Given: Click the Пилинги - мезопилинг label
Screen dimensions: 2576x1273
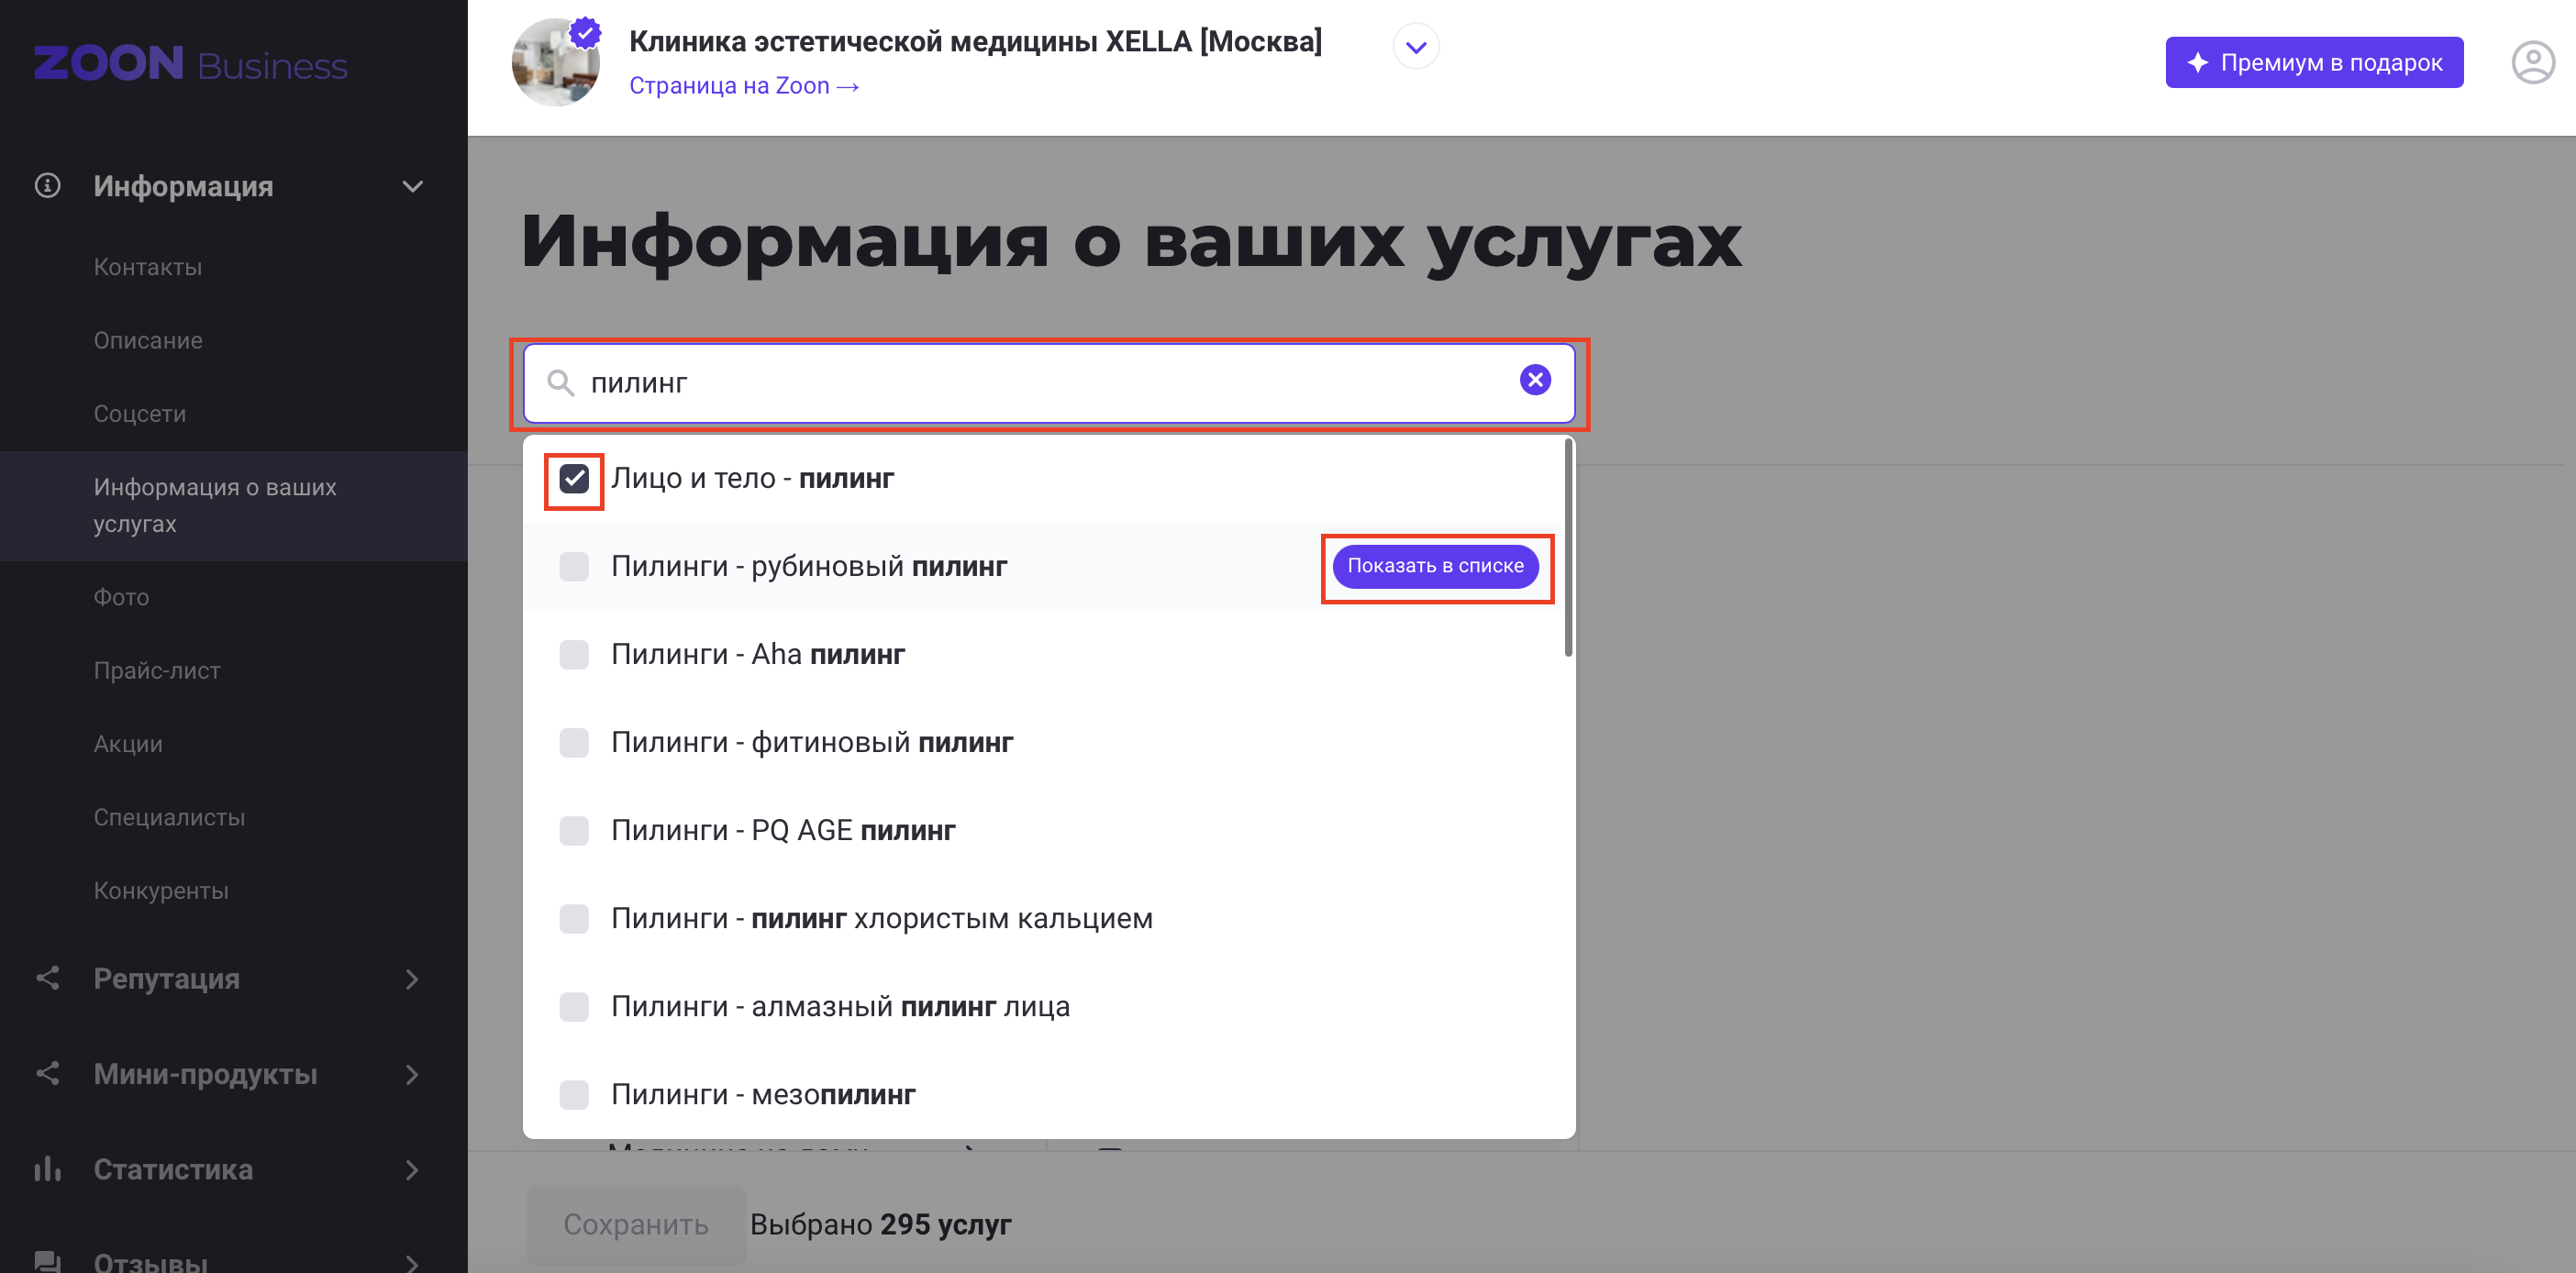Looking at the screenshot, I should (763, 1094).
